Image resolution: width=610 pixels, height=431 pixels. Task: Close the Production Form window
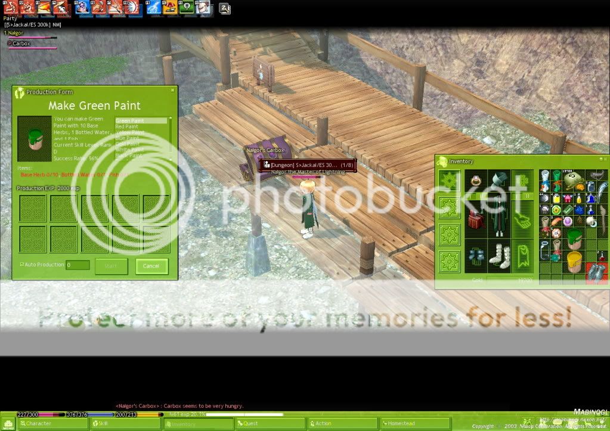point(173,90)
